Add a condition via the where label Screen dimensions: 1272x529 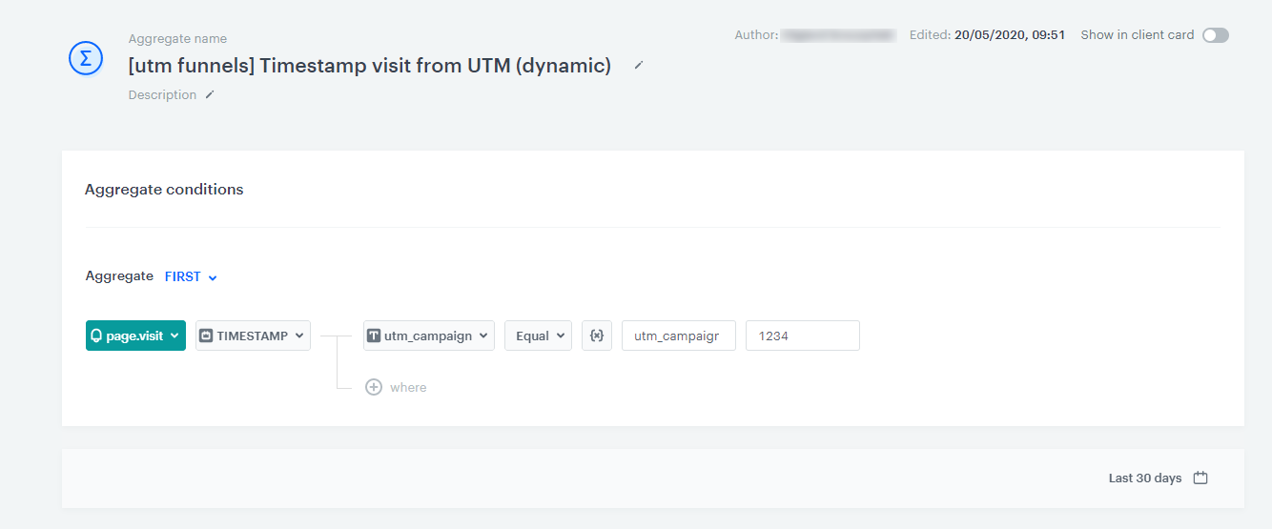(x=408, y=387)
